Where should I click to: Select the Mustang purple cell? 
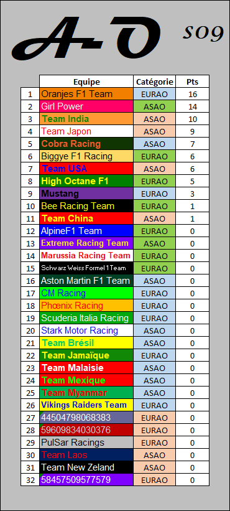click(x=86, y=194)
